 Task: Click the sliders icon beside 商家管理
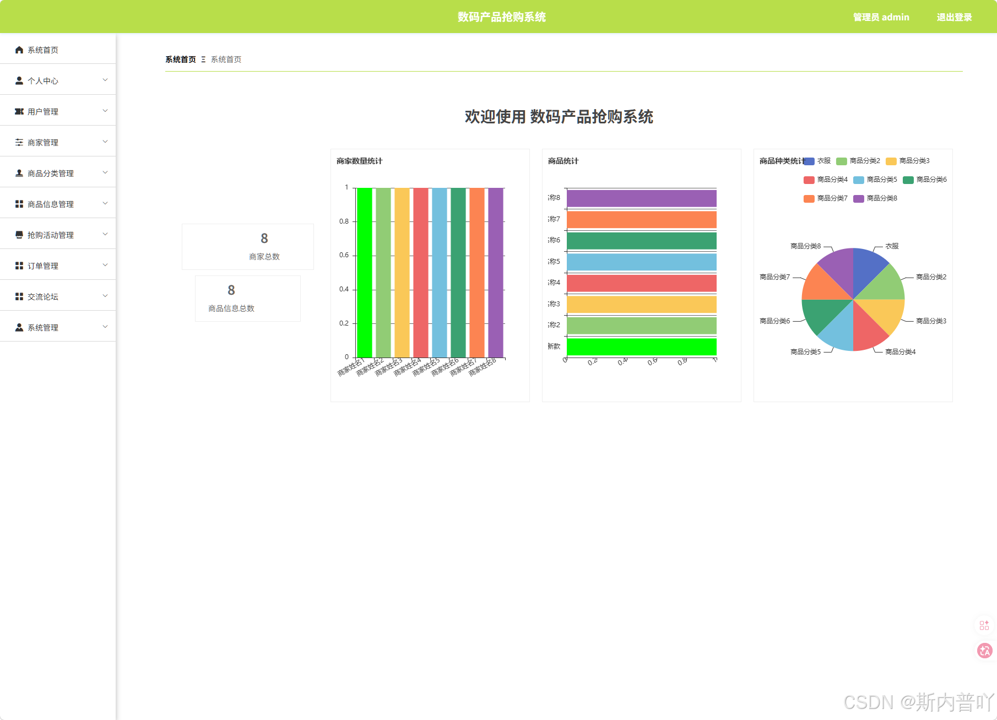(x=19, y=143)
